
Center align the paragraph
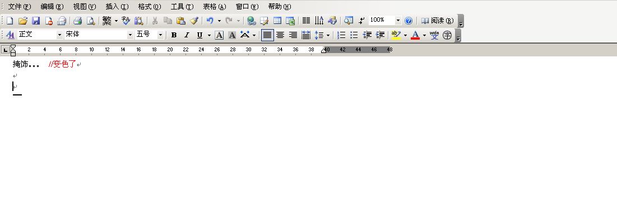(x=280, y=35)
